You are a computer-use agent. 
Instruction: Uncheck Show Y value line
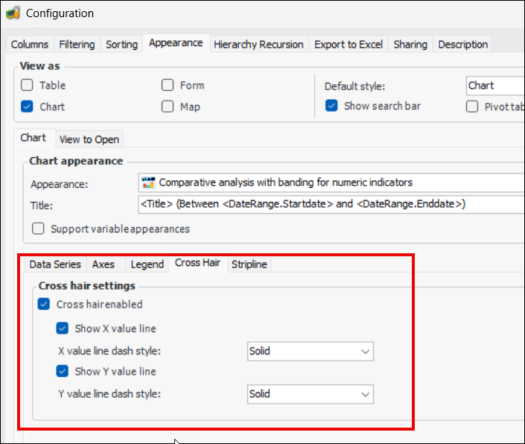tap(63, 371)
